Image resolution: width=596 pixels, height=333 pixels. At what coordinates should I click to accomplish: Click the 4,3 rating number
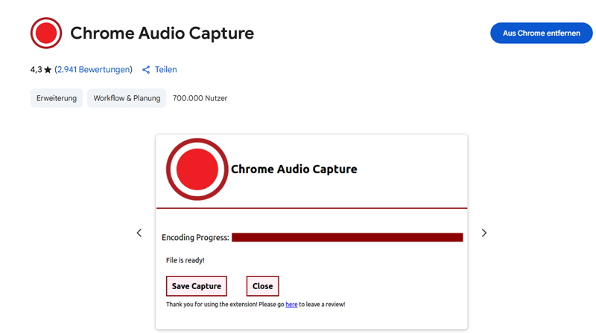36,70
